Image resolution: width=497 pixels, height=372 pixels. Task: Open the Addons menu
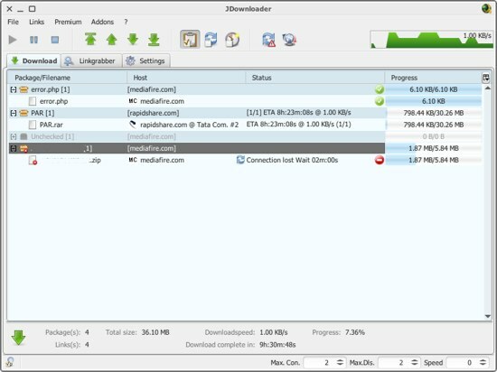102,22
